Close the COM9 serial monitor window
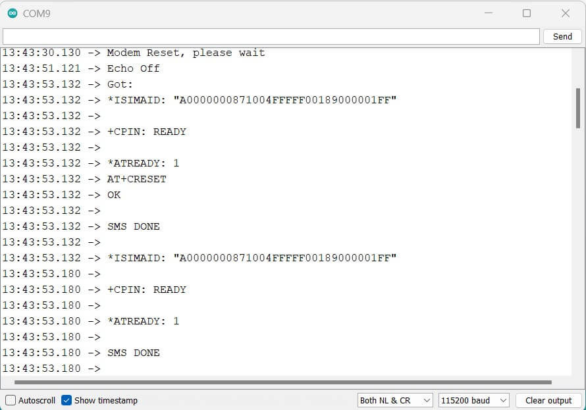586x410 pixels. [566, 13]
